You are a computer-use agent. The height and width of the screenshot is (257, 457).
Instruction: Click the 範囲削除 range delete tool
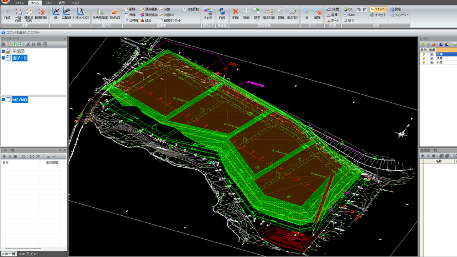[41, 14]
